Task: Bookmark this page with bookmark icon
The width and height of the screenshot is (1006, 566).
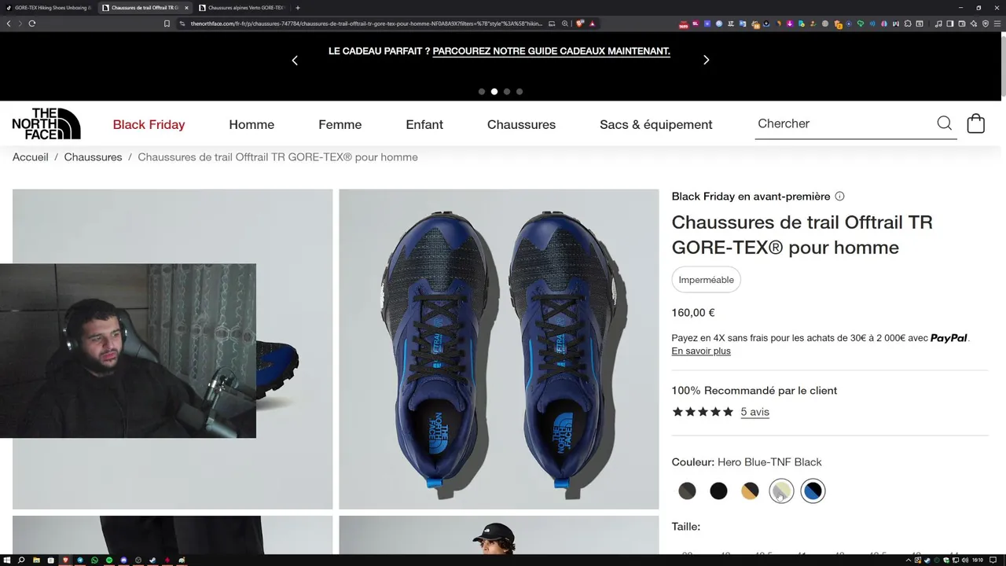Action: click(x=167, y=24)
